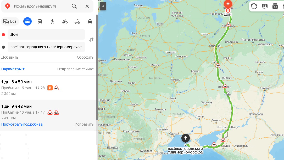The height and width of the screenshot is (160, 284).
Task: Pick the scooter route mode
Action: 77,22
